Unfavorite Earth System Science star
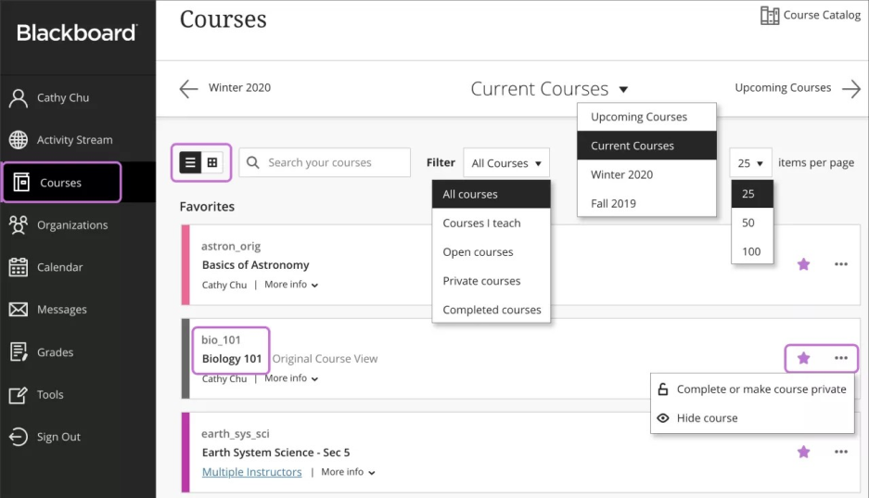This screenshot has width=869, height=498. [803, 452]
